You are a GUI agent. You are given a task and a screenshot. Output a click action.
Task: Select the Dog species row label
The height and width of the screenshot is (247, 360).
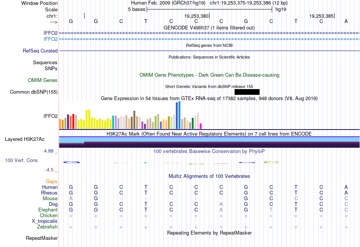point(53,204)
